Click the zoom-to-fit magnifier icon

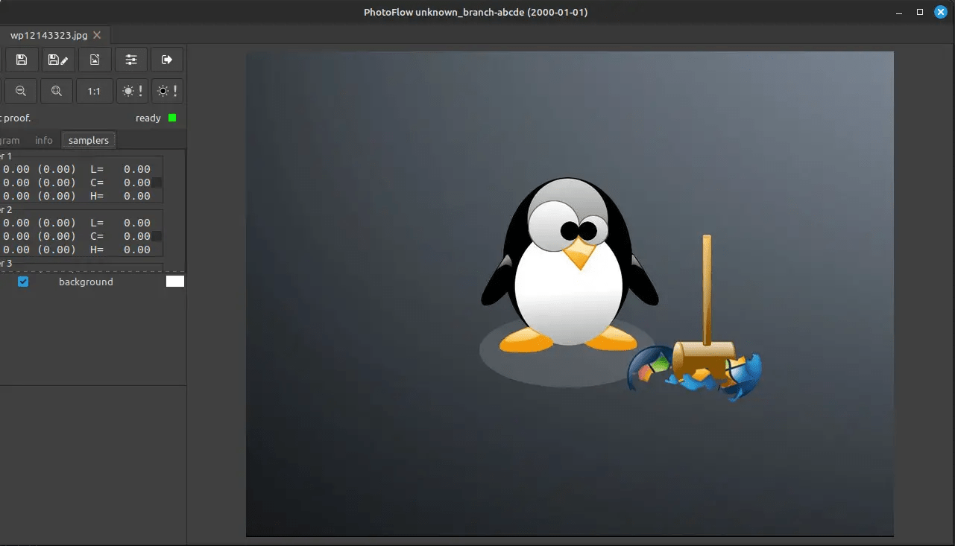point(57,91)
